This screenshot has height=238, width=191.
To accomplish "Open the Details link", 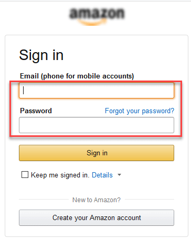I will [x=102, y=175].
